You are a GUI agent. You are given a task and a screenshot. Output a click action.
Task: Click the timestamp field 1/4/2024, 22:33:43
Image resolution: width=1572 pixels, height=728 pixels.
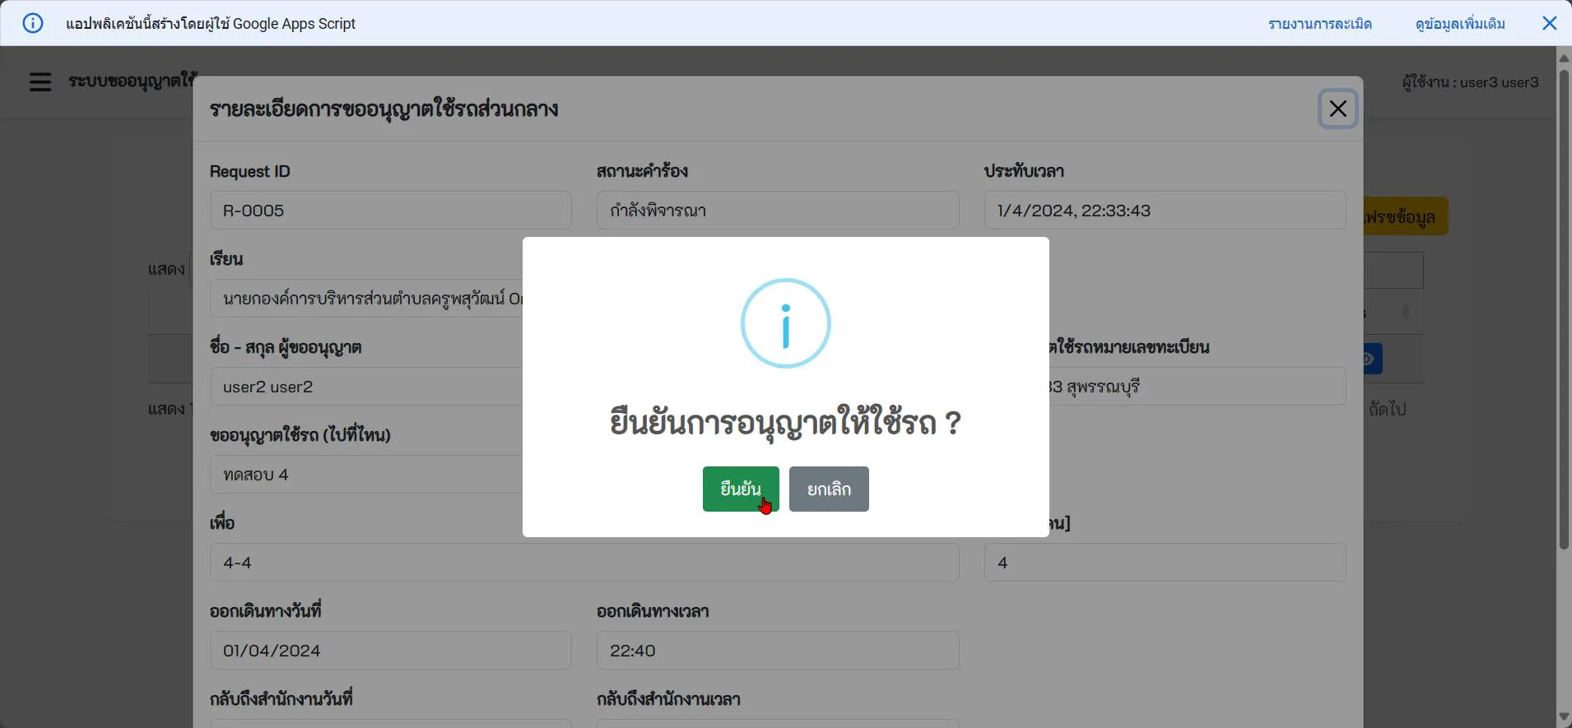1165,211
